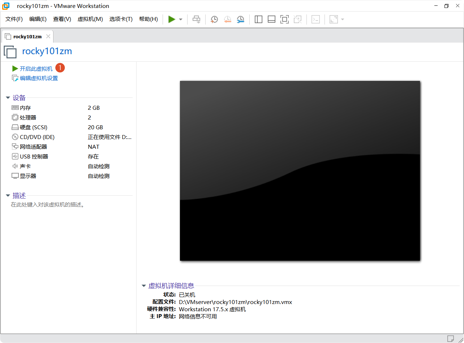Select the 硬盘 (SCSI) device label
Screen dimensions: 464x343
coord(34,127)
